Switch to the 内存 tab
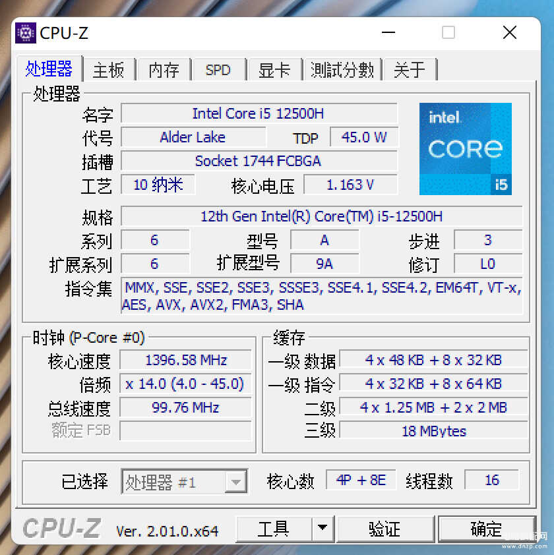This screenshot has height=555, width=554. (x=164, y=70)
